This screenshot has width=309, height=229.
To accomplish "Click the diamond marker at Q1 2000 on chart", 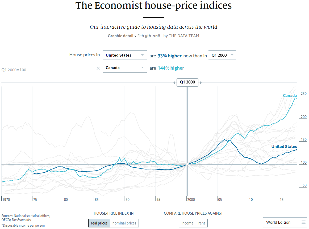I will click(187, 164).
